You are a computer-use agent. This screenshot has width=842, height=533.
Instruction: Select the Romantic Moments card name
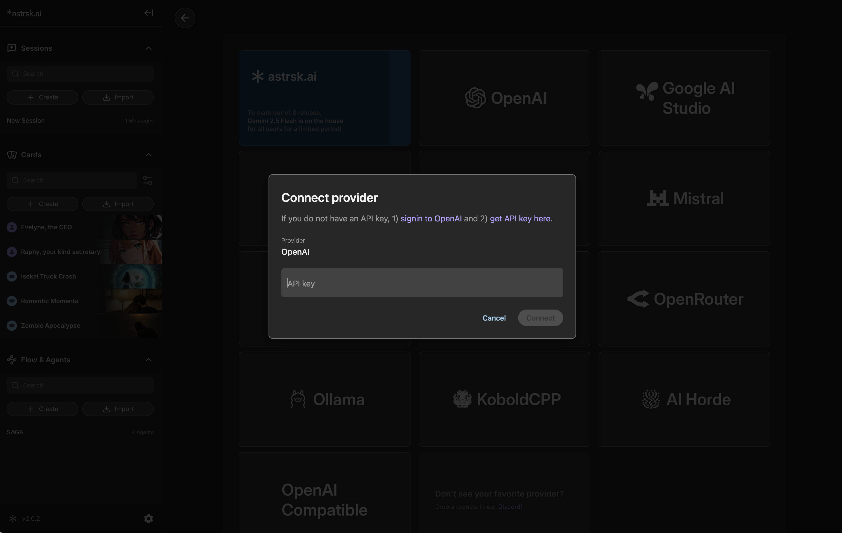pos(49,301)
